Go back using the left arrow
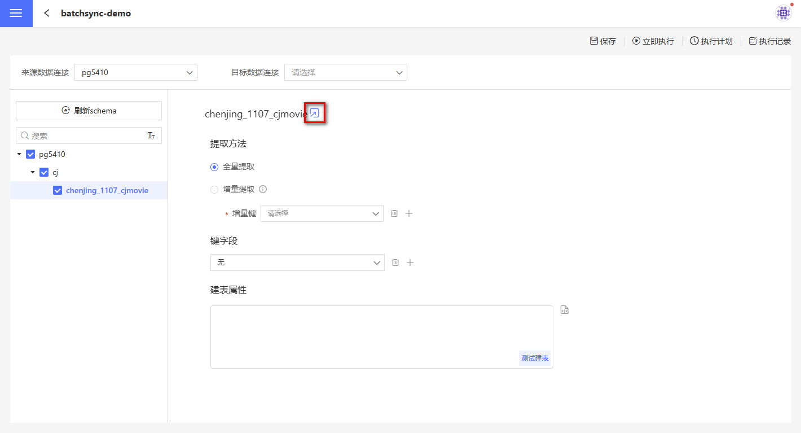 click(x=47, y=13)
